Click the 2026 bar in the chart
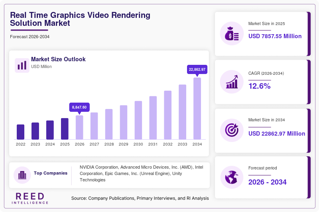Image resolution: width=319 pixels, height=212 pixels. [x=79, y=127]
